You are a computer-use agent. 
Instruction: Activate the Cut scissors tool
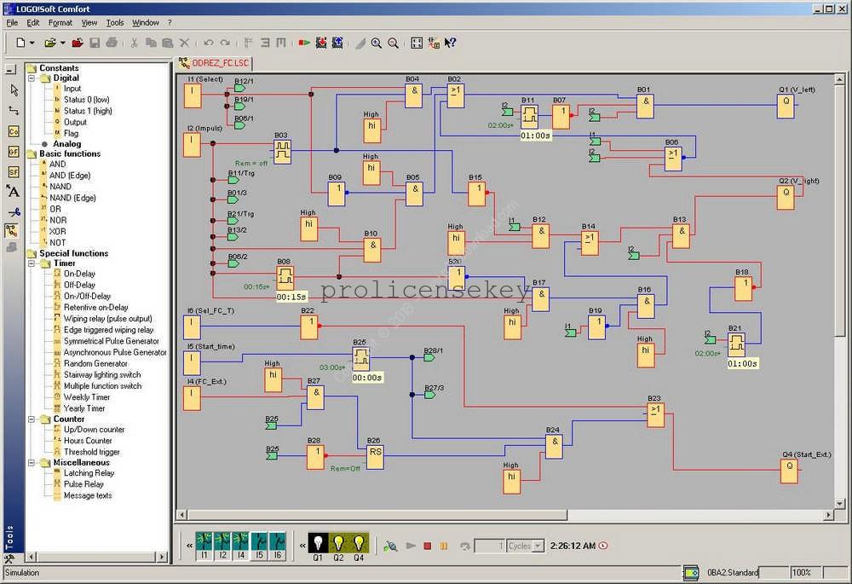[x=134, y=43]
